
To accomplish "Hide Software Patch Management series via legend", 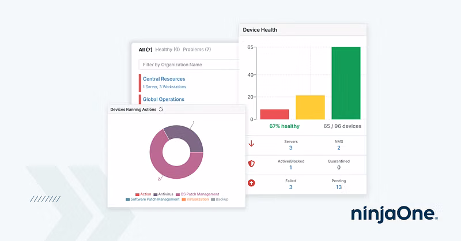I will tap(152, 199).
